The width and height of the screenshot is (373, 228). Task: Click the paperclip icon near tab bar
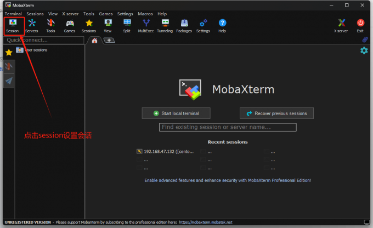click(x=365, y=39)
